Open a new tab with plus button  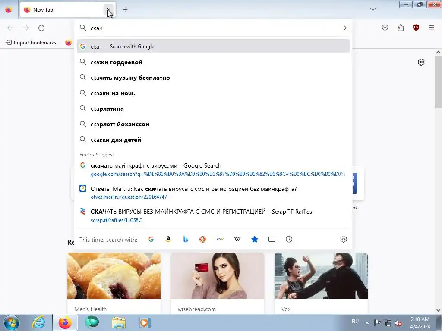pos(125,9)
